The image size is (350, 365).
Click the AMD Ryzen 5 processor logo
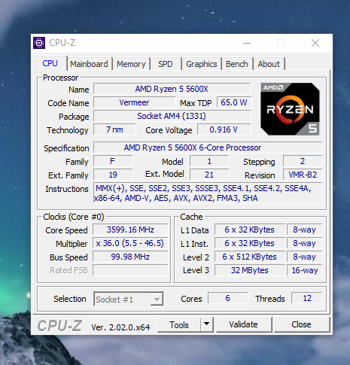[x=290, y=109]
